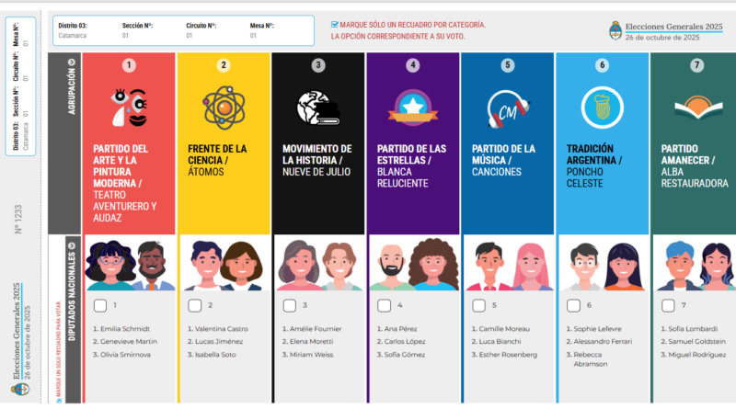The width and height of the screenshot is (736, 409).
Task: Click the Partido del Arte crying-face logo
Action: pos(130,107)
